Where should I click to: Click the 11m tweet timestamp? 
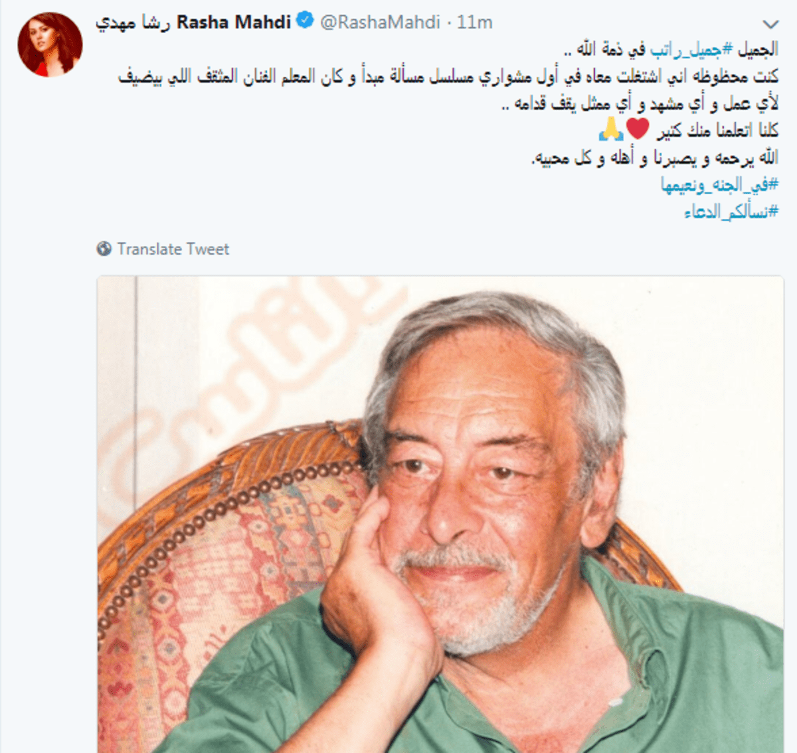[x=475, y=22]
